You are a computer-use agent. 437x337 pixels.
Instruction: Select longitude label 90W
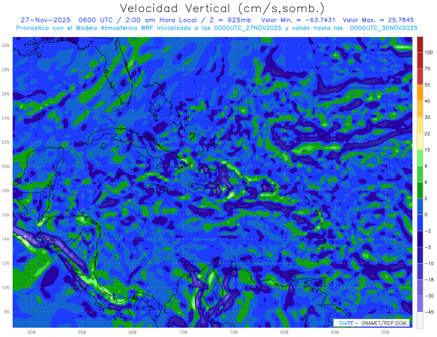coord(31,332)
